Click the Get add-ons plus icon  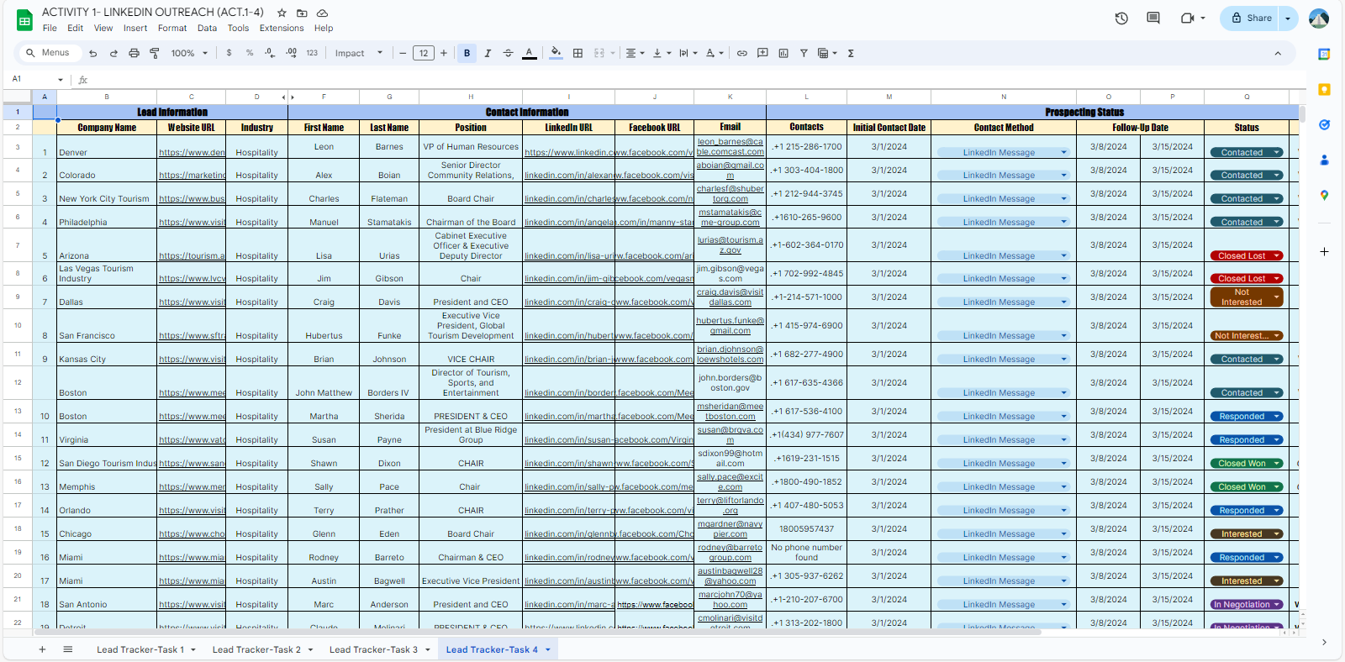(1324, 251)
